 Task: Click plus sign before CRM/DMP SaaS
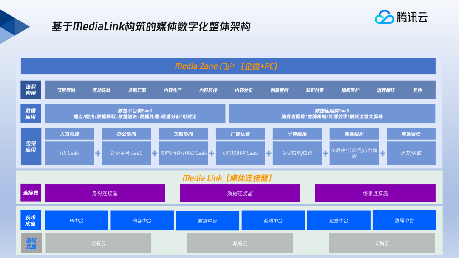click(x=212, y=153)
